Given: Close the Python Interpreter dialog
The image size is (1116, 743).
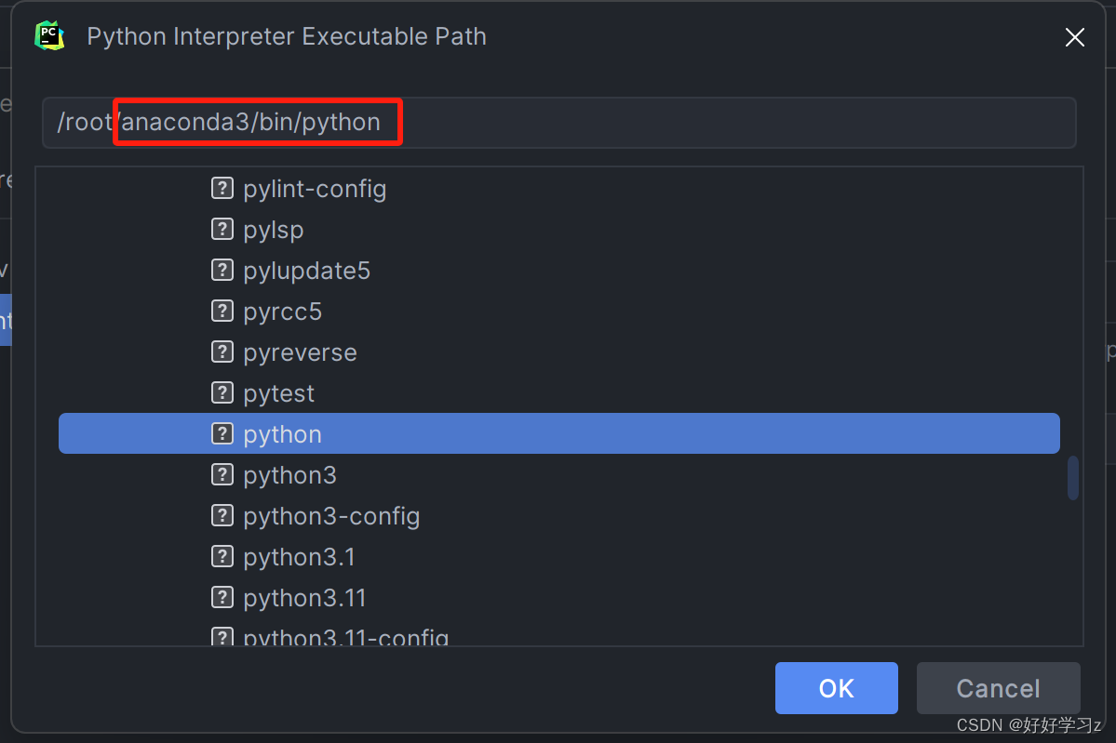Looking at the screenshot, I should point(1074,37).
